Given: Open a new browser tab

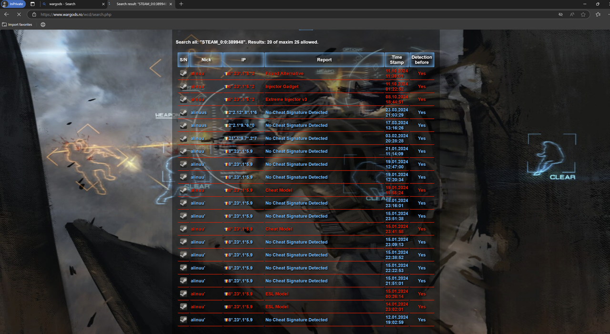Looking at the screenshot, I should pos(181,4).
